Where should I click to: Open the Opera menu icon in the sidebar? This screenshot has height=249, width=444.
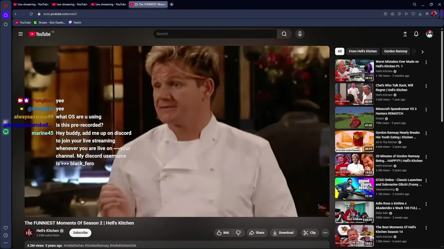tap(6, 6)
